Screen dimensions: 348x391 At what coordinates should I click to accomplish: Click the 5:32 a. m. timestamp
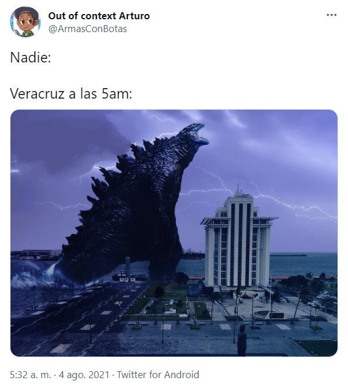[30, 375]
